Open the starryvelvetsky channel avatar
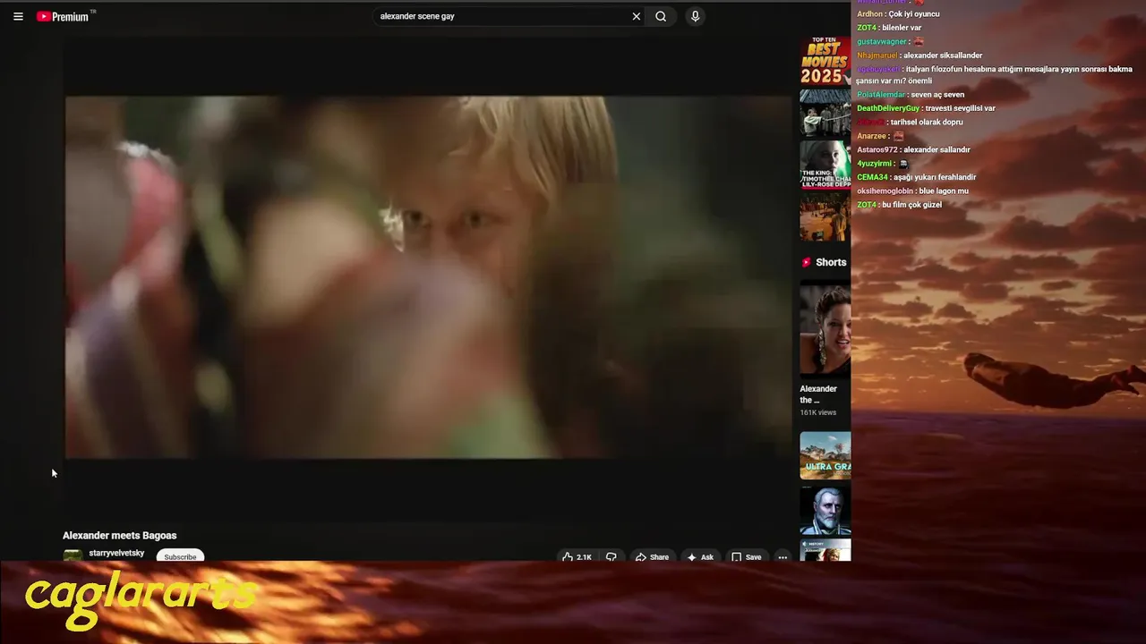The width and height of the screenshot is (1146, 644). [x=73, y=555]
